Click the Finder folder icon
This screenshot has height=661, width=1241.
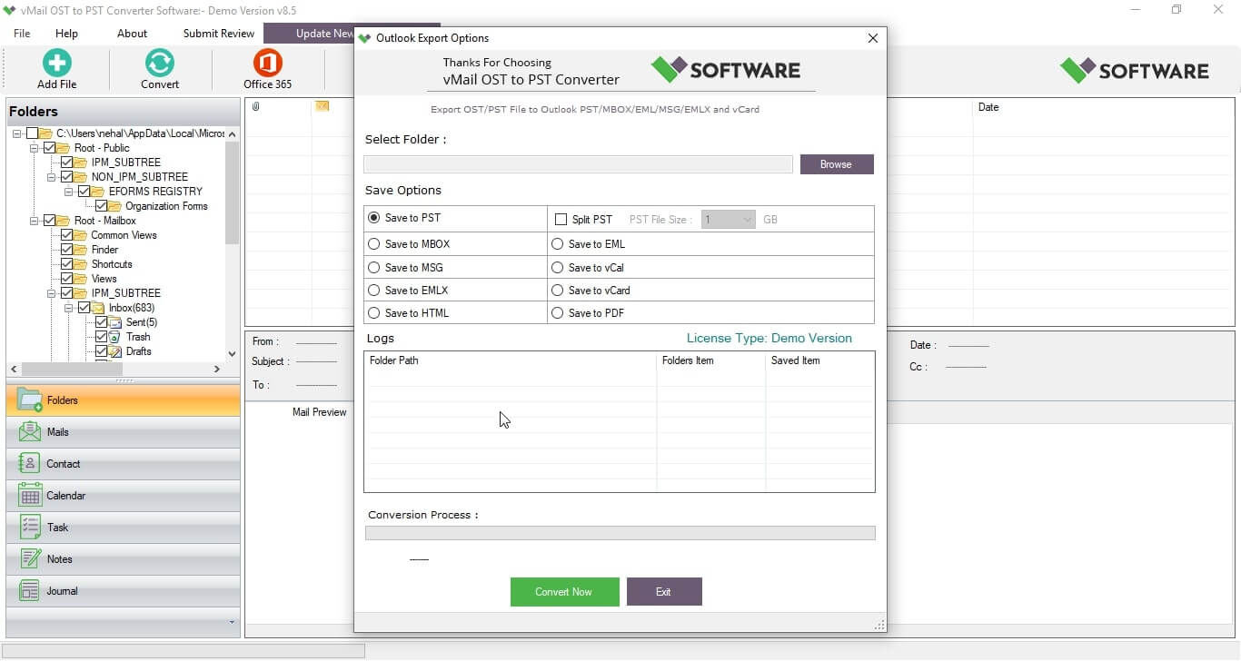(82, 250)
